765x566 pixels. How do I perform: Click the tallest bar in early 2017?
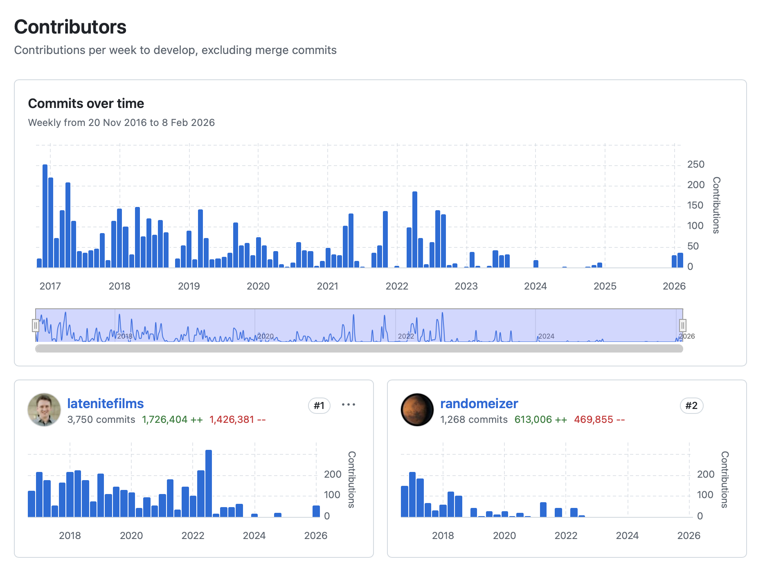point(45,216)
